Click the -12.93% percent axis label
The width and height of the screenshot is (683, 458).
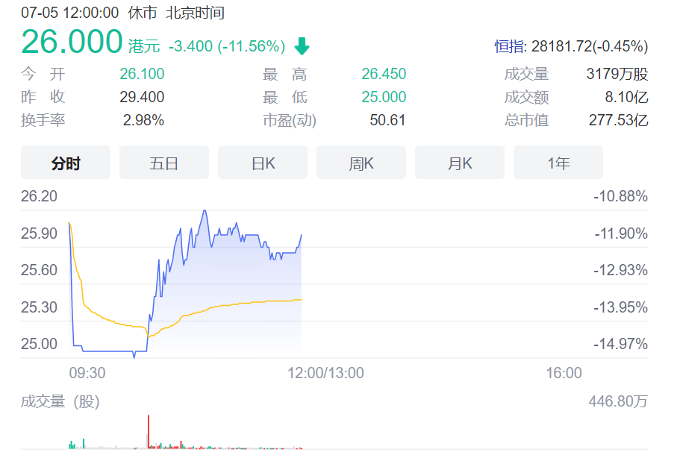621,270
